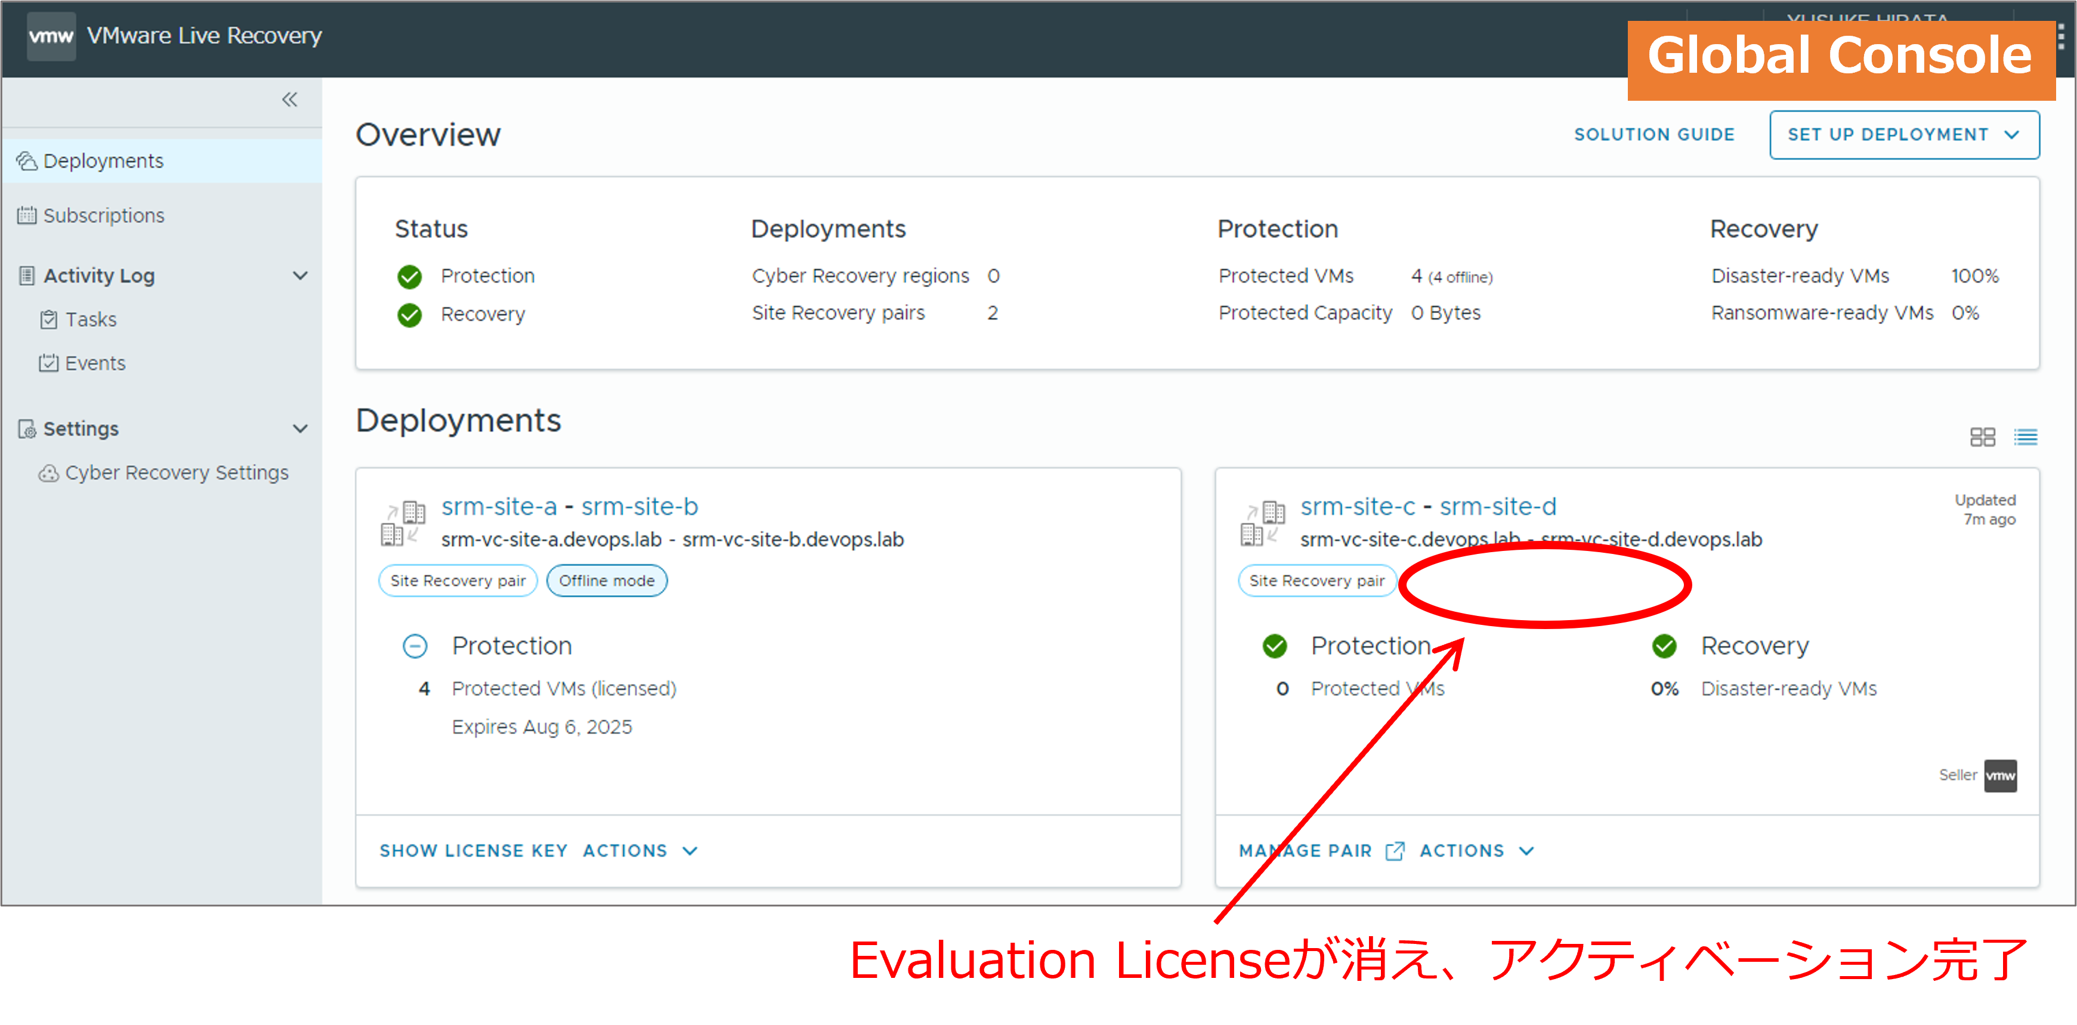
Task: Click 'Updated 7m ago' text on srm-site-c card
Action: click(1985, 510)
